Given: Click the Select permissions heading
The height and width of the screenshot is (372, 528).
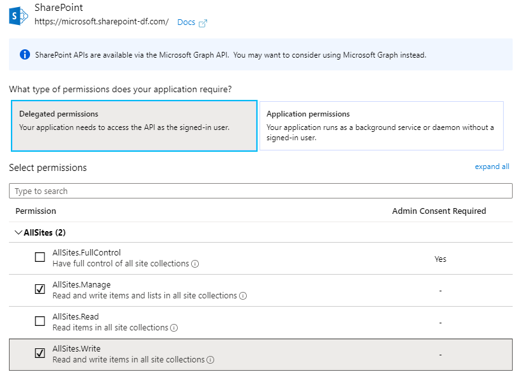Looking at the screenshot, I should tap(48, 168).
